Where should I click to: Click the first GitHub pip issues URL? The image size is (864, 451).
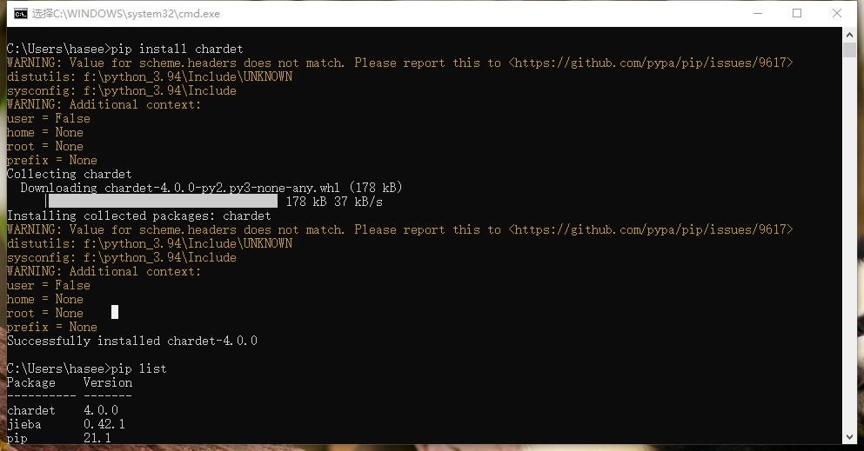(x=651, y=63)
